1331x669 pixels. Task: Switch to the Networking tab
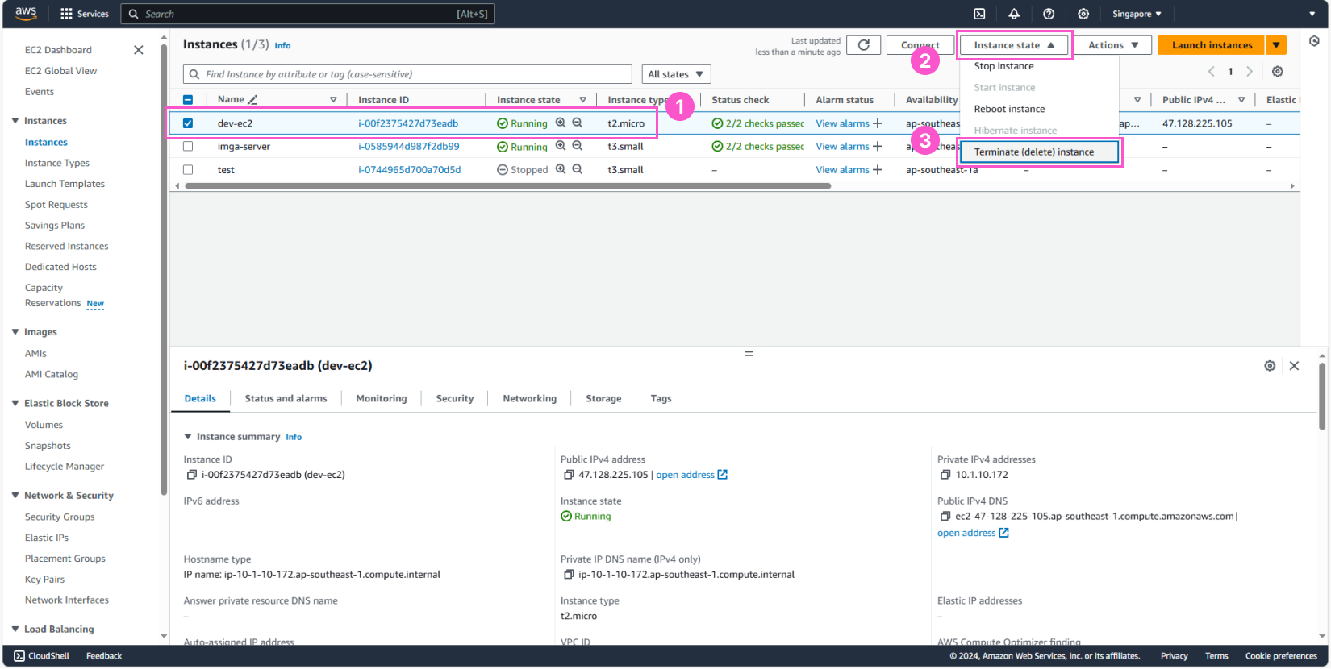point(530,398)
